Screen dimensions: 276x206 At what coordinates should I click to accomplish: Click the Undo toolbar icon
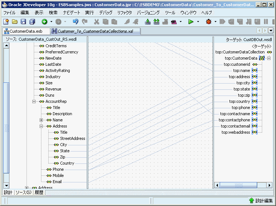click(x=76, y=22)
